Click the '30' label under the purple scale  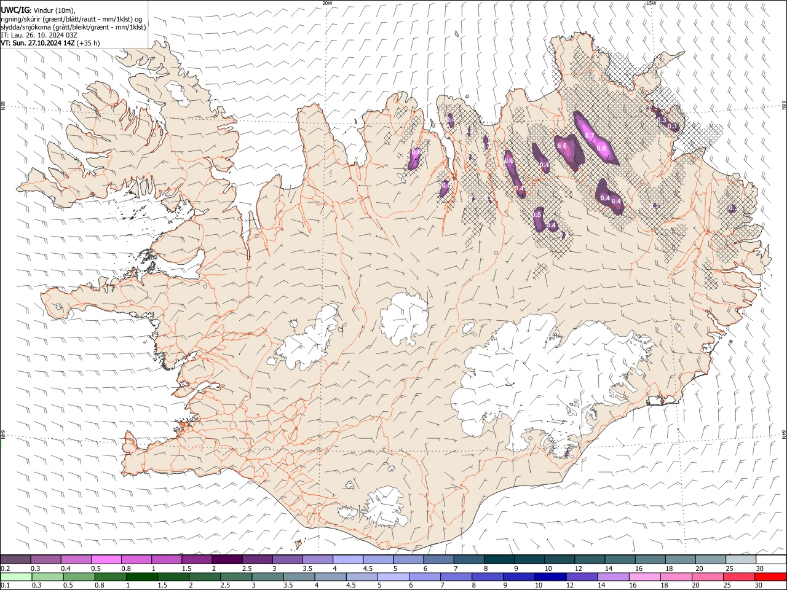759,568
